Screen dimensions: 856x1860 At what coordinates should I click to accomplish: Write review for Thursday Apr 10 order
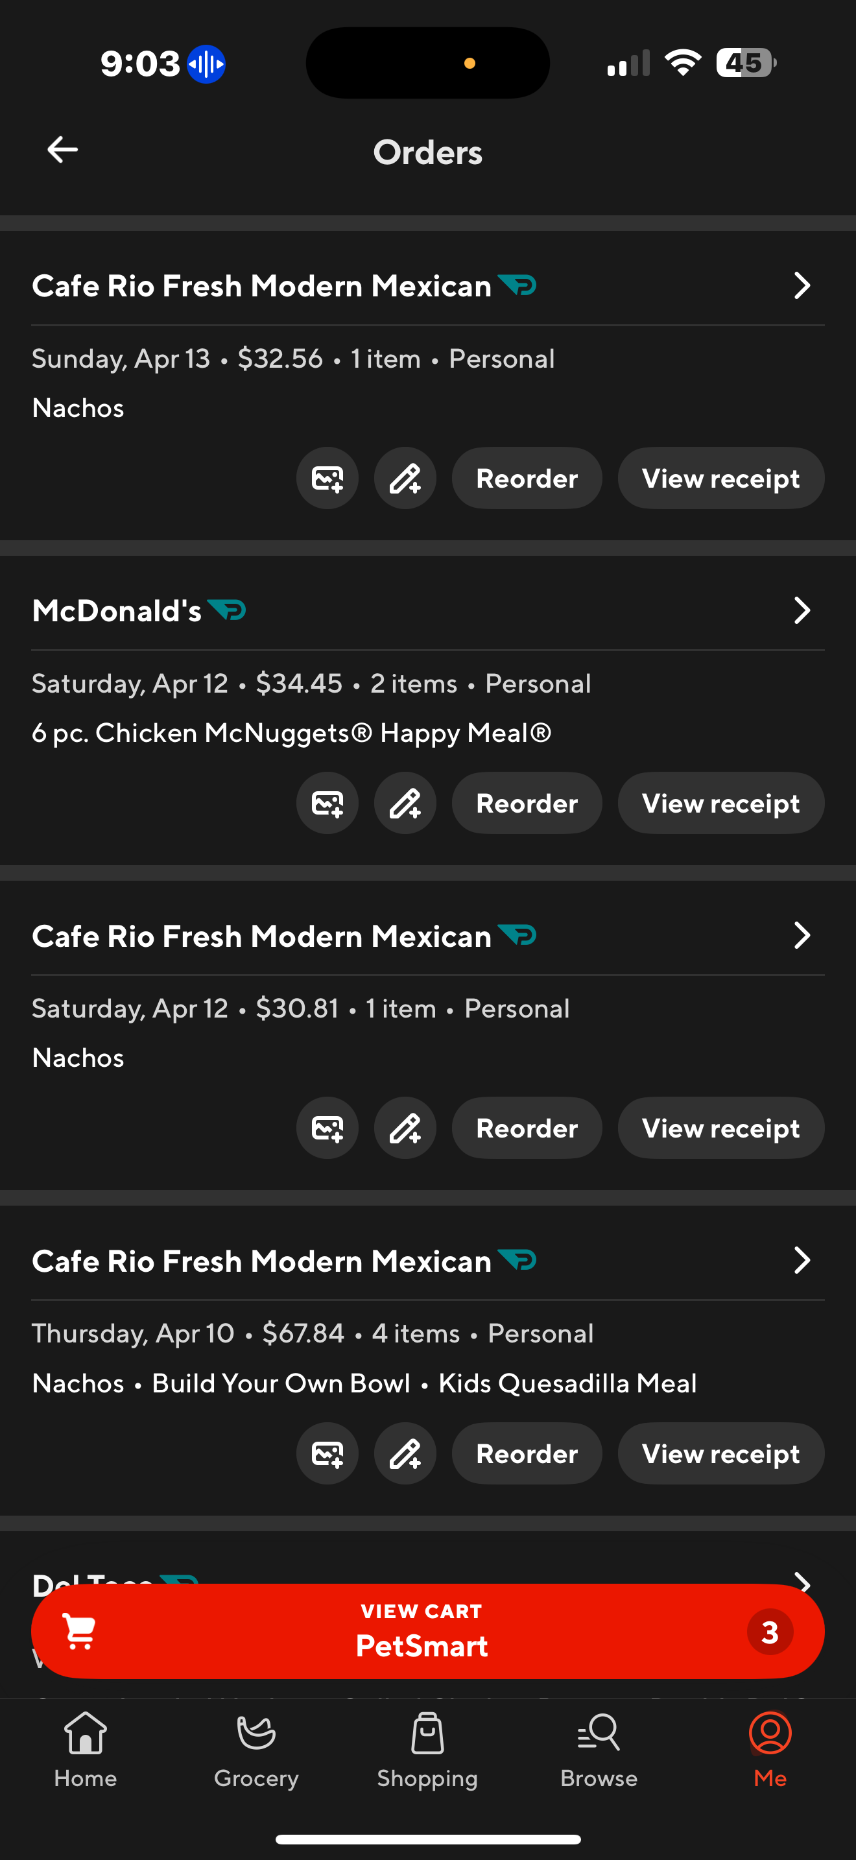(x=405, y=1453)
